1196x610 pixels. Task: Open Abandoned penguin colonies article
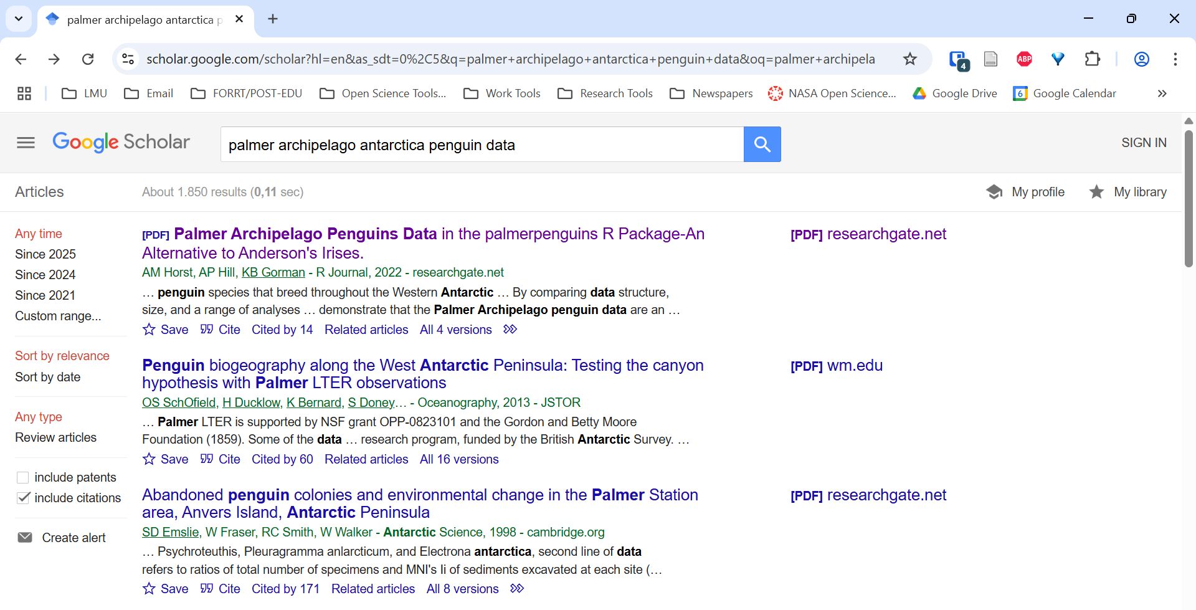tap(420, 503)
